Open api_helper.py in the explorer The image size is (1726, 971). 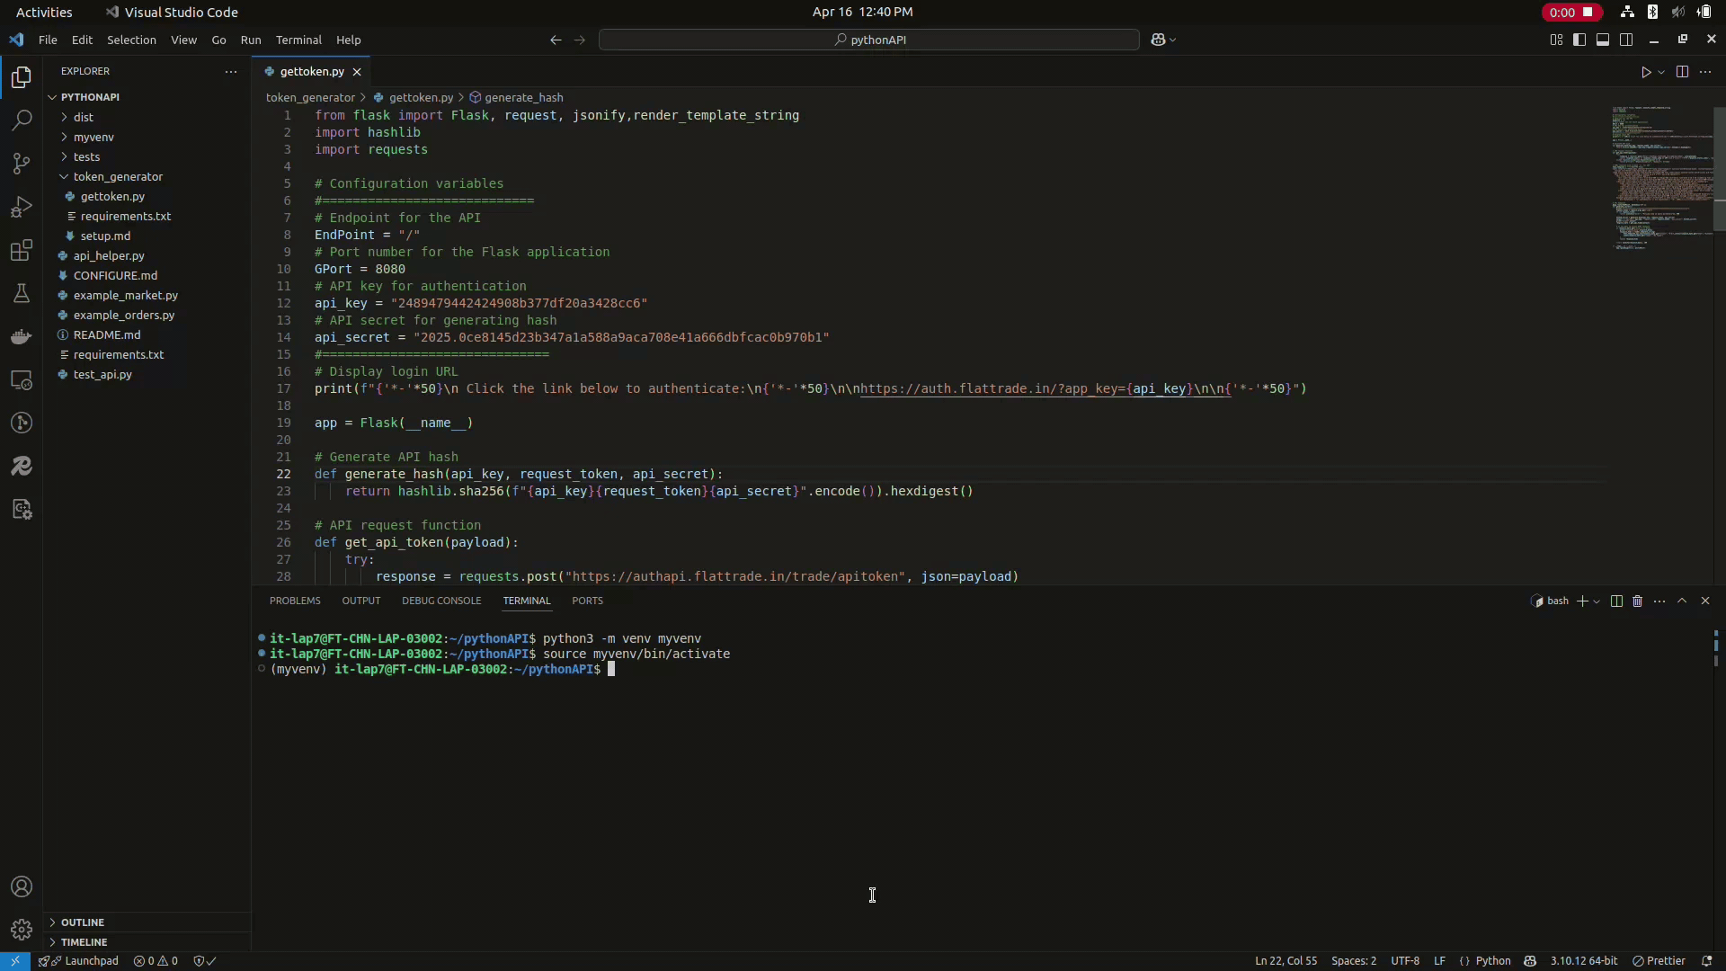pyautogui.click(x=109, y=255)
